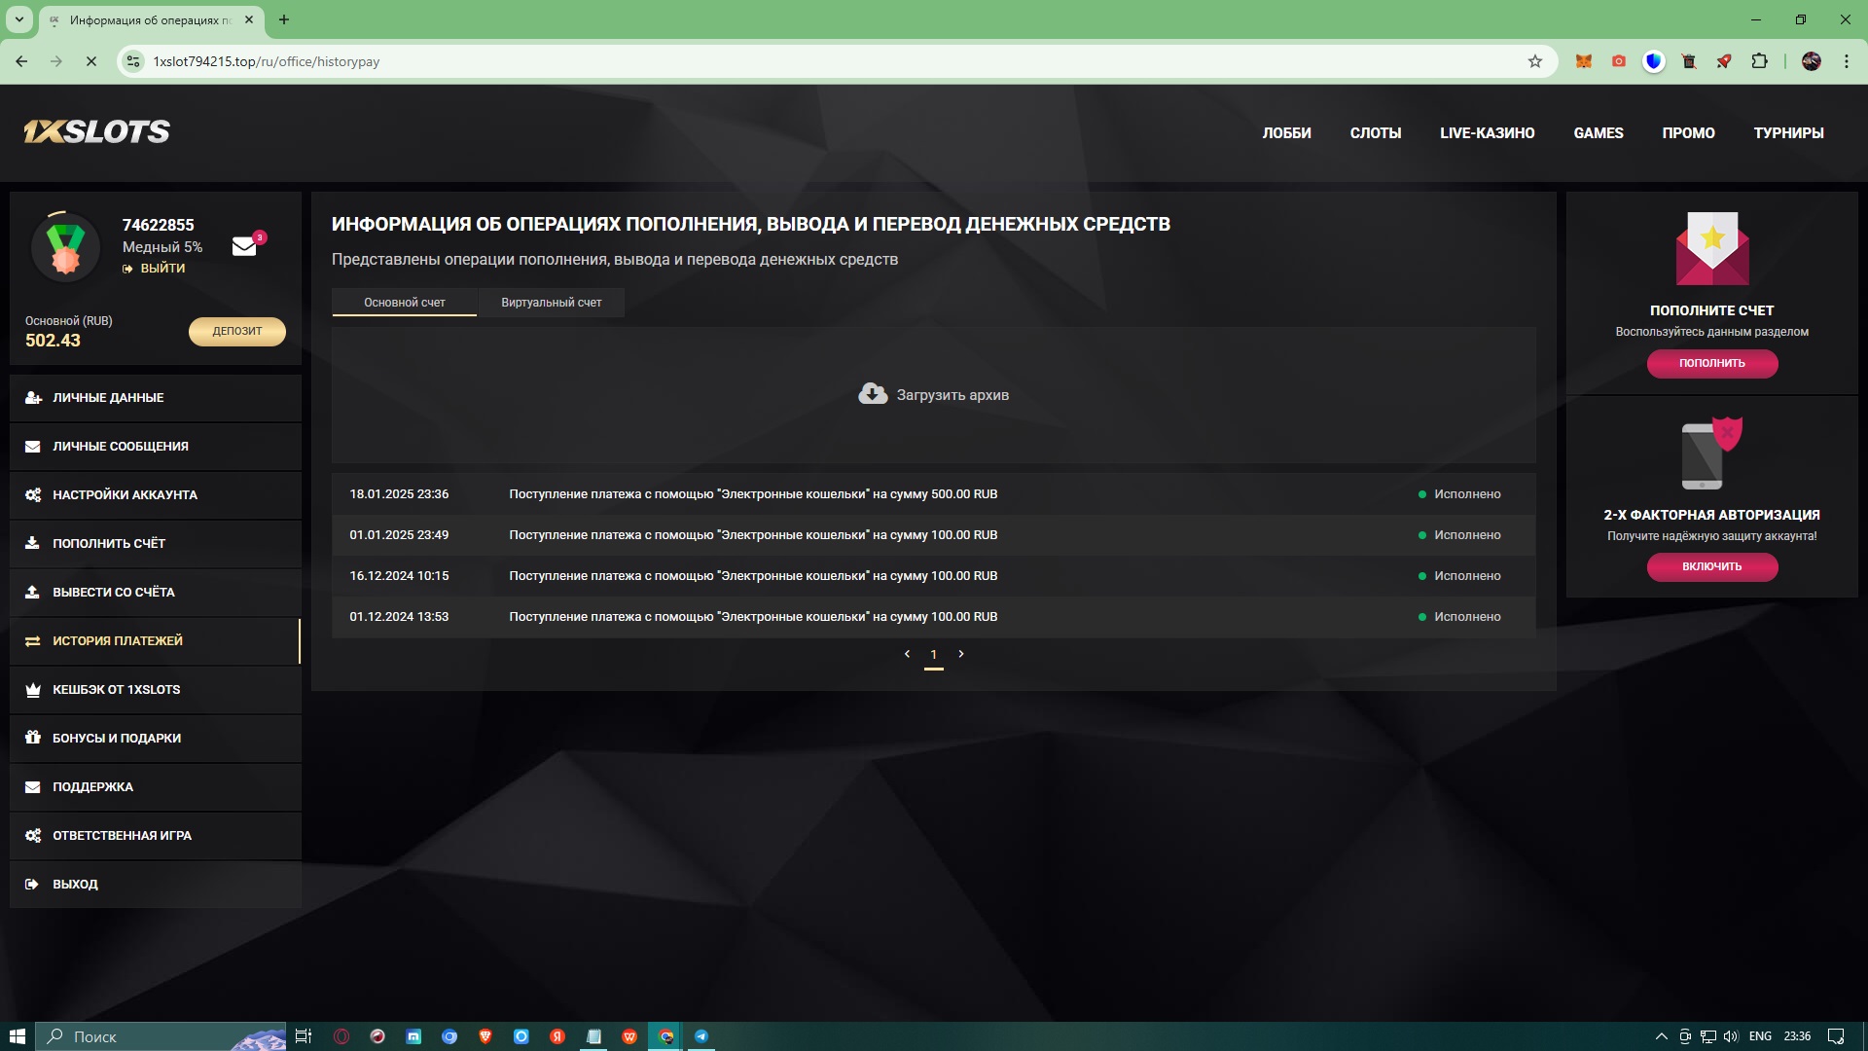Open the СЛОТЫ menu item

1375,133
